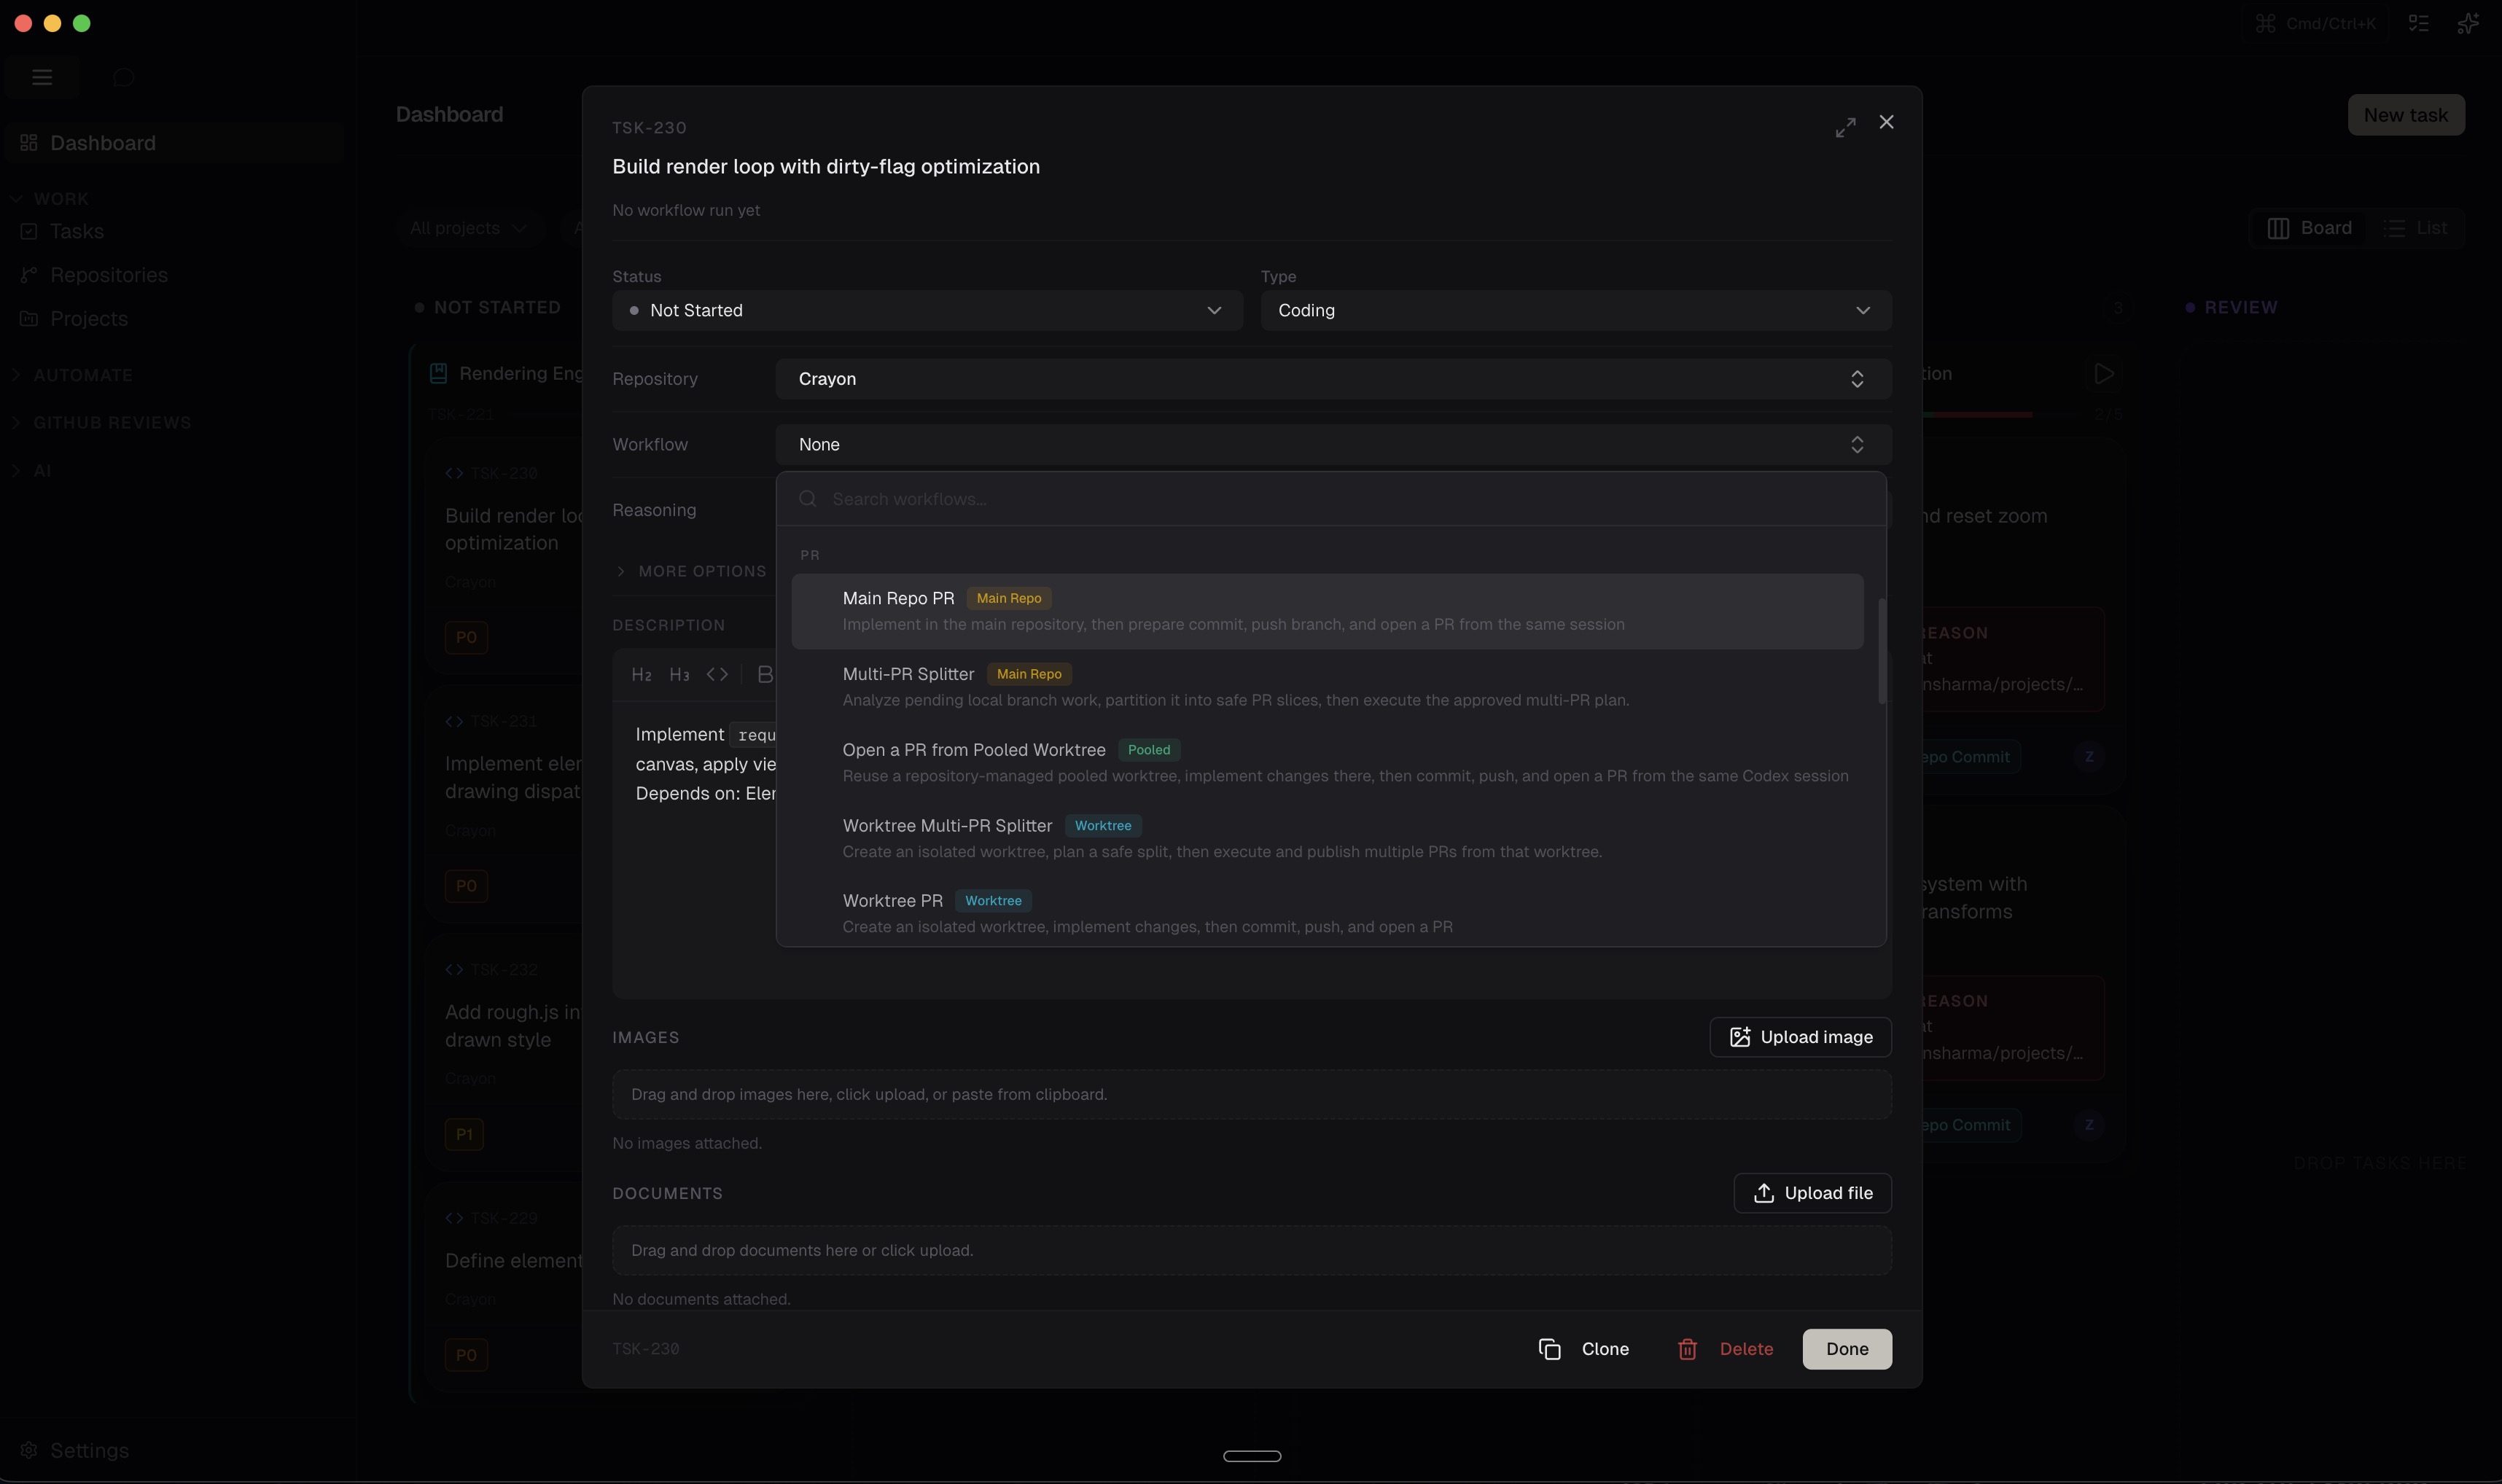Expand the GITHUB REVIEWS sidebar section
Screen dimensions: 2502x1484
[x=101, y=422]
